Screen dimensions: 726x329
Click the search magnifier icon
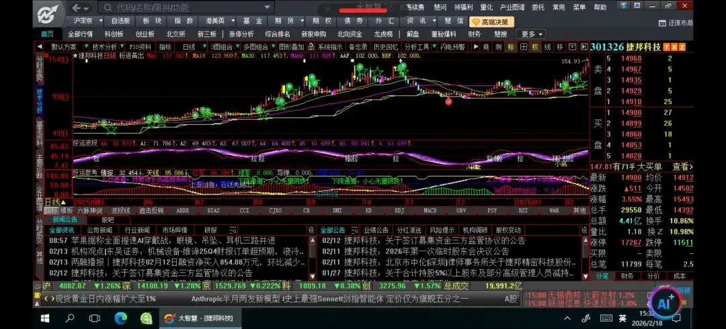(107, 8)
